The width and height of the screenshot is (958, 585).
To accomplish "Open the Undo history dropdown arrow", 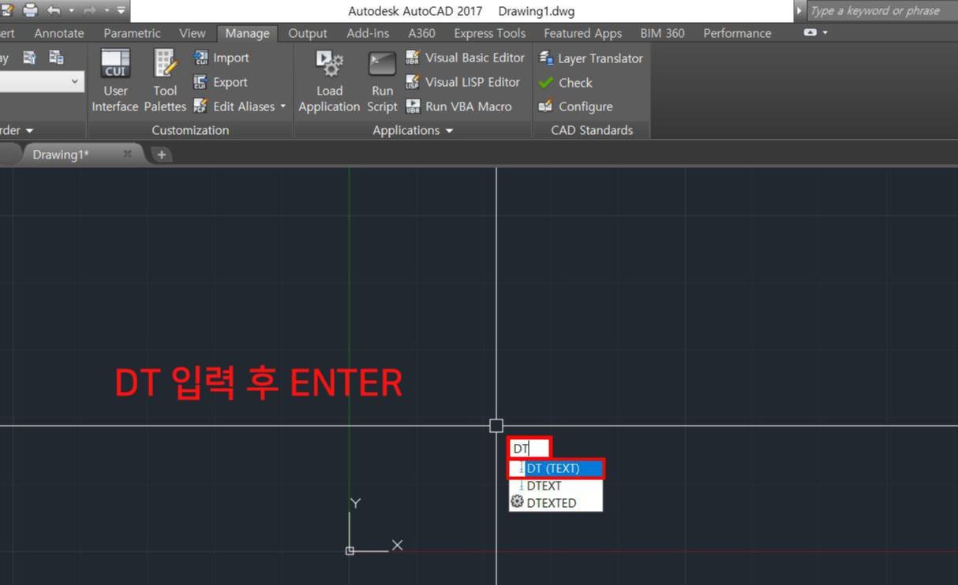I will (x=71, y=11).
